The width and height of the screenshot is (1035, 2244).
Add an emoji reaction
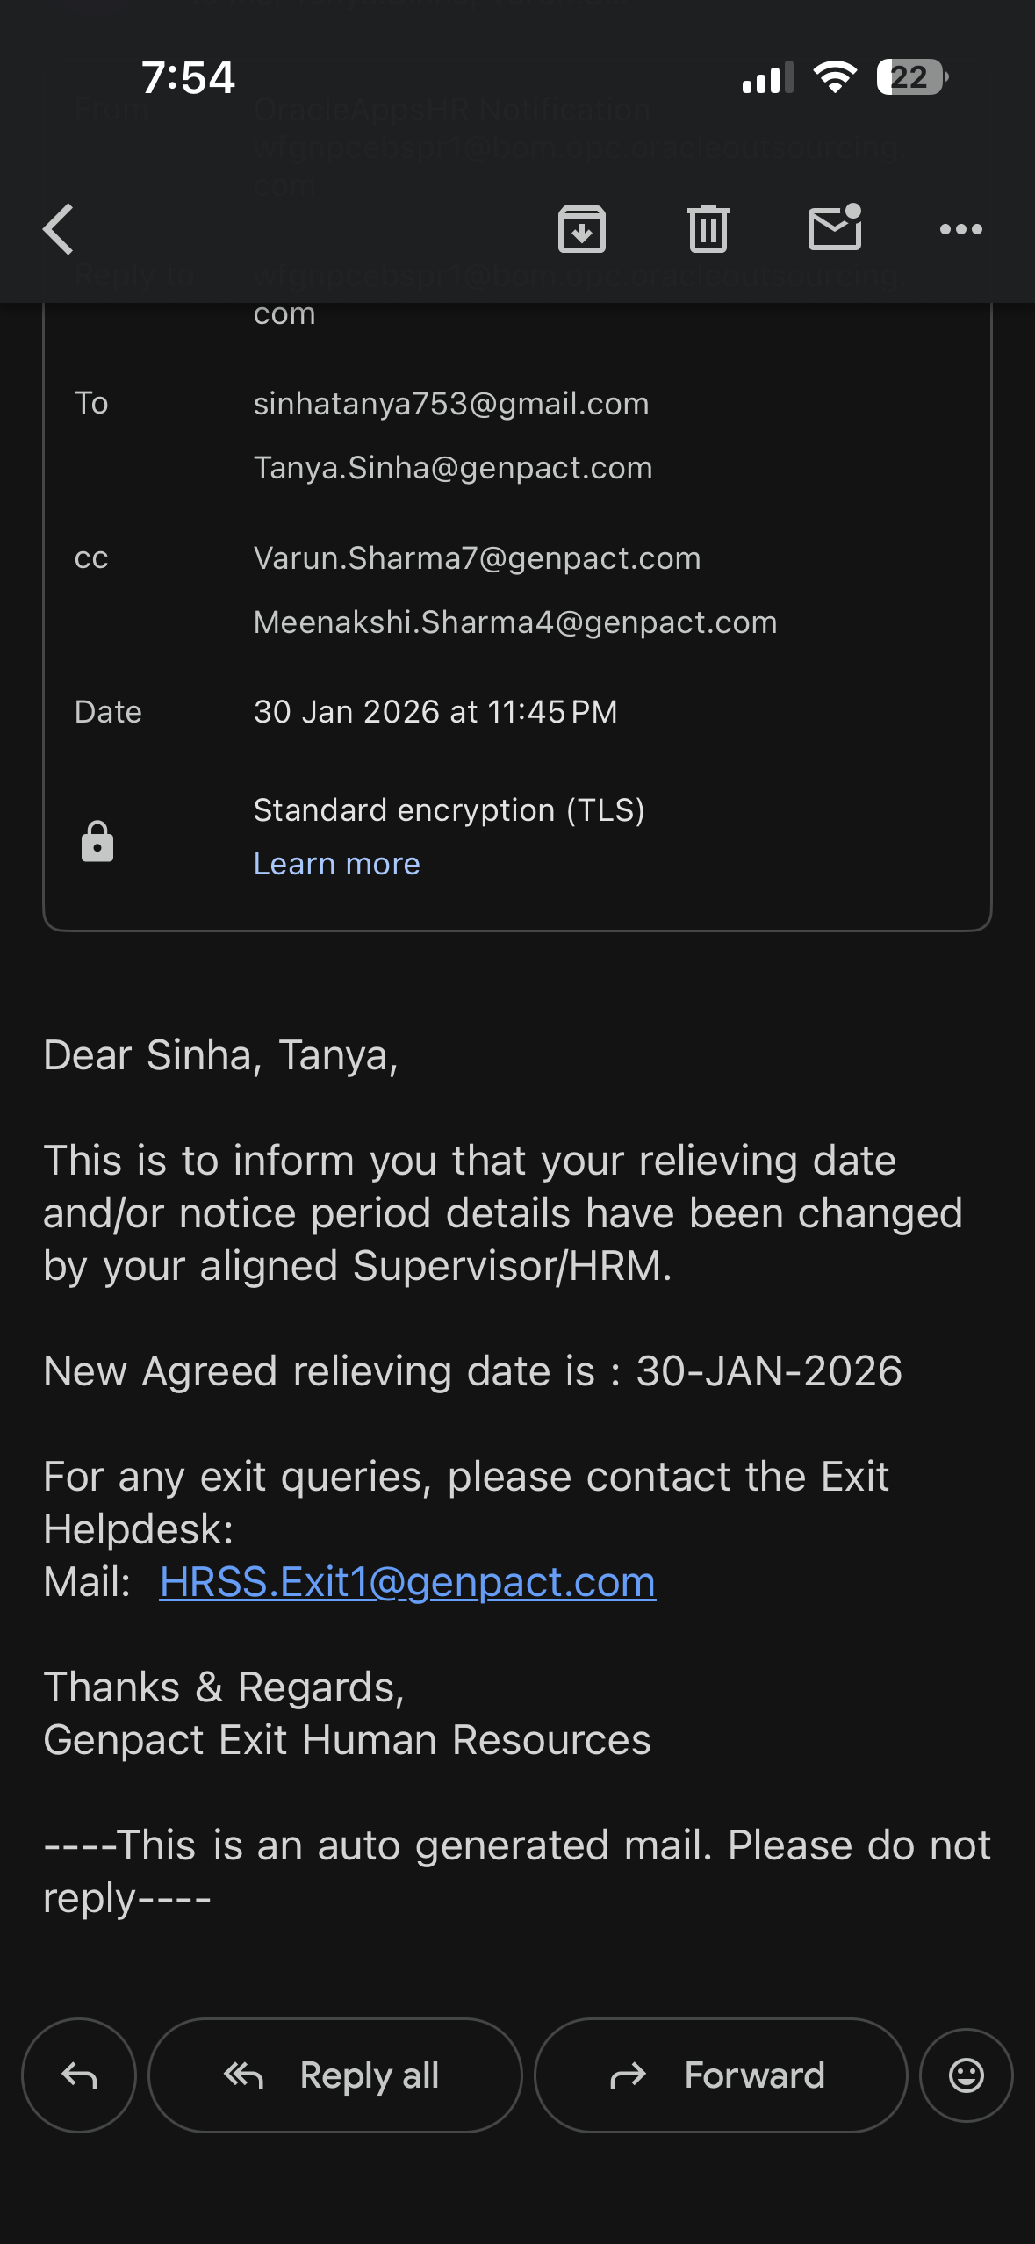(966, 2075)
